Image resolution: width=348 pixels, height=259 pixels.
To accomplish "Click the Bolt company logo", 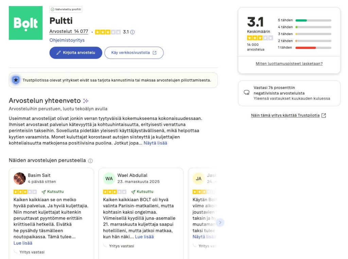I will tap(25, 23).
